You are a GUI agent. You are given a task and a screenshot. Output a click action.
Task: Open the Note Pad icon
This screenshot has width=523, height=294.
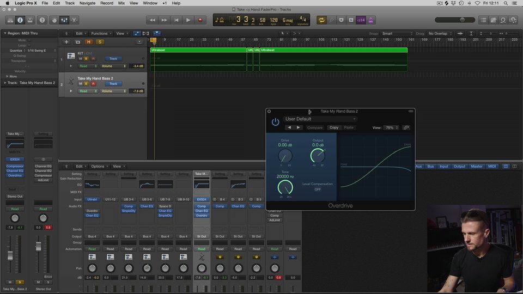tap(494, 20)
